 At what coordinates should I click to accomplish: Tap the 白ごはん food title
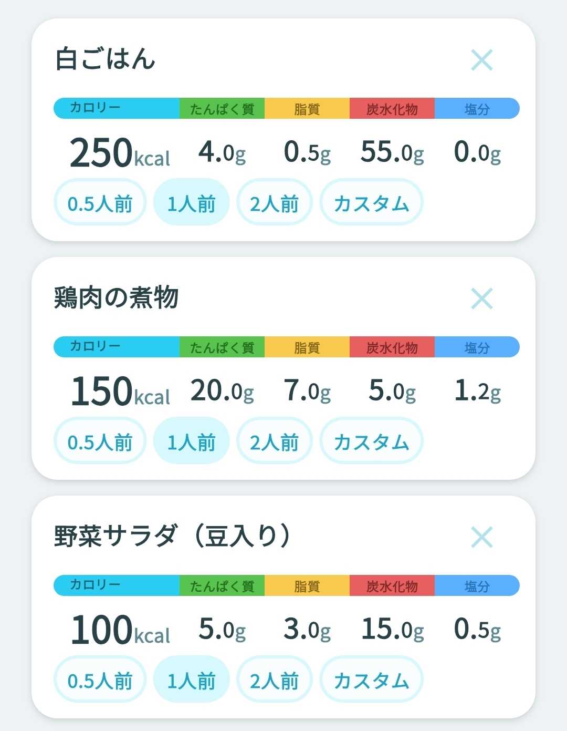point(106,58)
